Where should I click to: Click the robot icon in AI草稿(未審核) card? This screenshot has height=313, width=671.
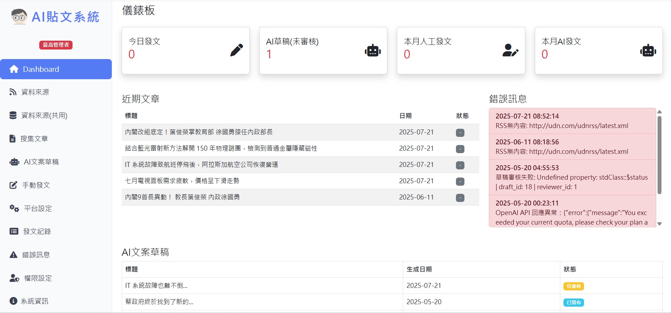(373, 51)
